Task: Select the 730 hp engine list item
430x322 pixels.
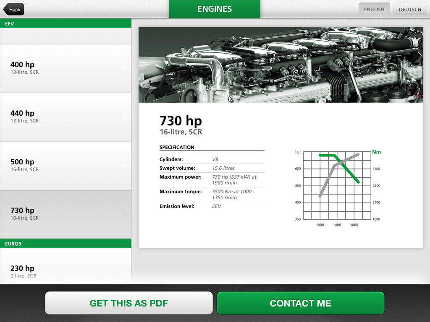Action: (x=66, y=214)
